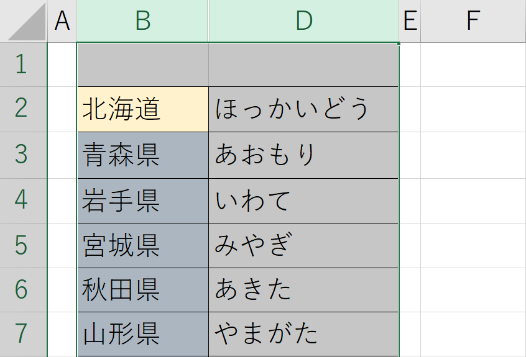Click the hidden column C boundary between B and D

[209, 20]
